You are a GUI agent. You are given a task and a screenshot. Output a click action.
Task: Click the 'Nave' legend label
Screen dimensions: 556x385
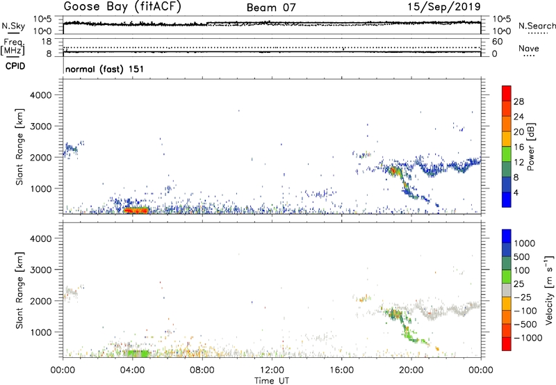[529, 49]
